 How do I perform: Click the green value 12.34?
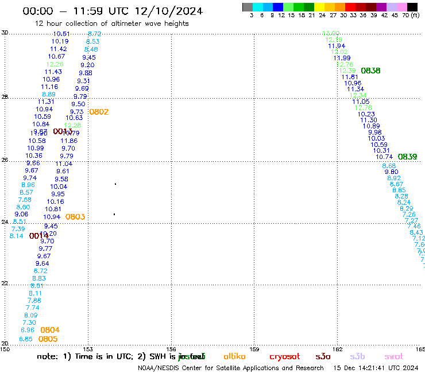(x=358, y=95)
